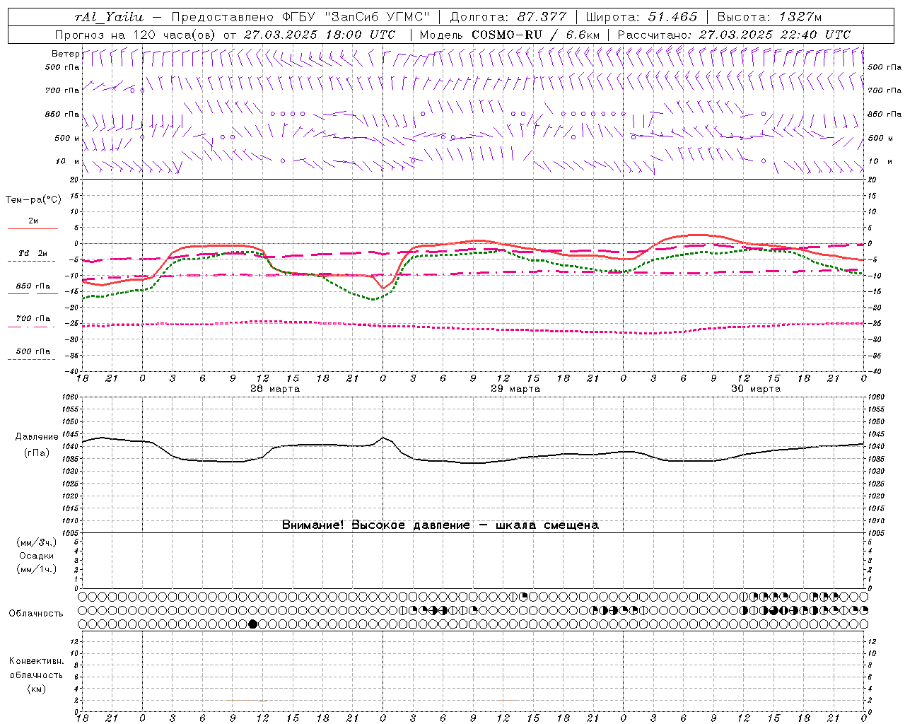Click the "(км)" unit label
This screenshot has width=905, height=724.
point(37,689)
